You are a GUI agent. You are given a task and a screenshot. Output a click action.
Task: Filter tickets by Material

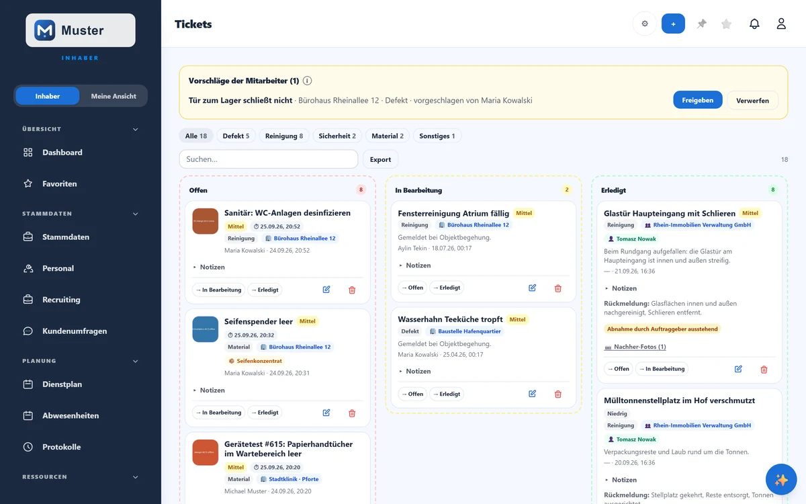(388, 136)
